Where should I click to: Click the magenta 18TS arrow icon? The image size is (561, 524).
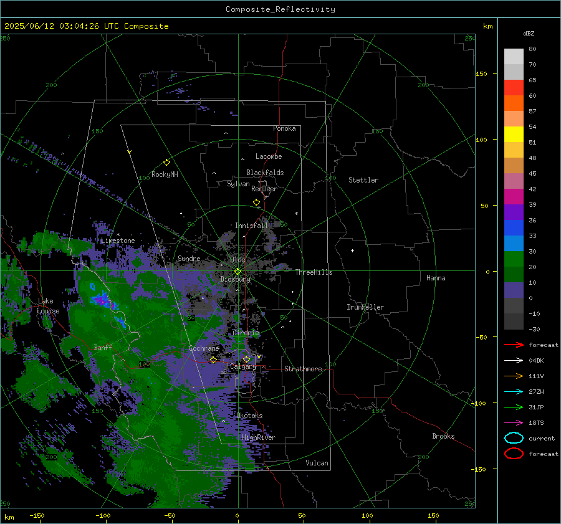(x=514, y=423)
